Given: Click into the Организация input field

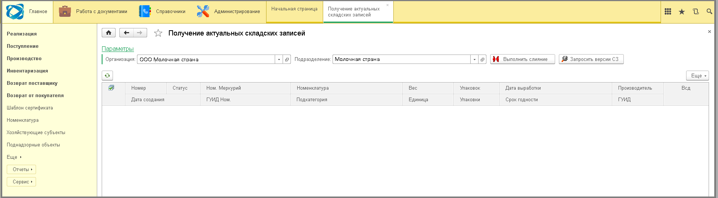Looking at the screenshot, I should point(206,59).
